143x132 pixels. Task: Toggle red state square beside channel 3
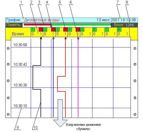53,29
